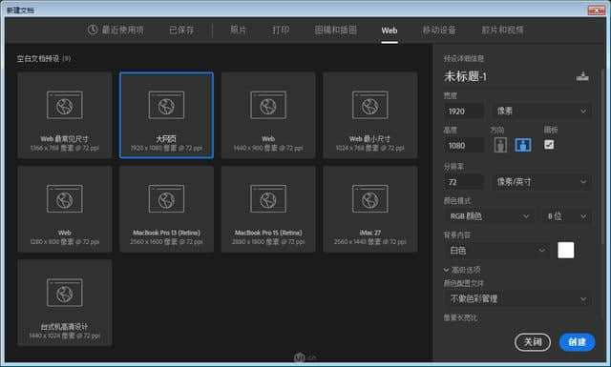The height and width of the screenshot is (367, 611).
Task: Open the RGB 颜色 color mode dropdown
Action: (x=490, y=216)
